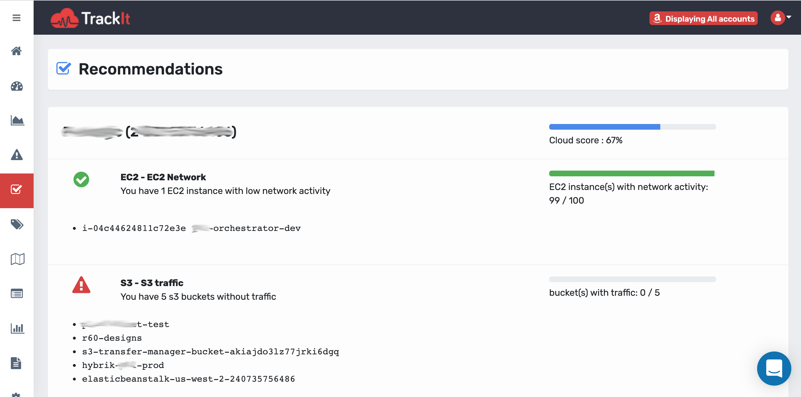Screen dimensions: 801x397
Task: Click Displaying All accounts button
Action: [703, 18]
